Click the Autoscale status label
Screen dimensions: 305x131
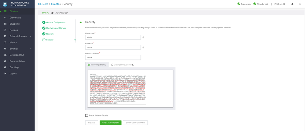click(x=246, y=4)
